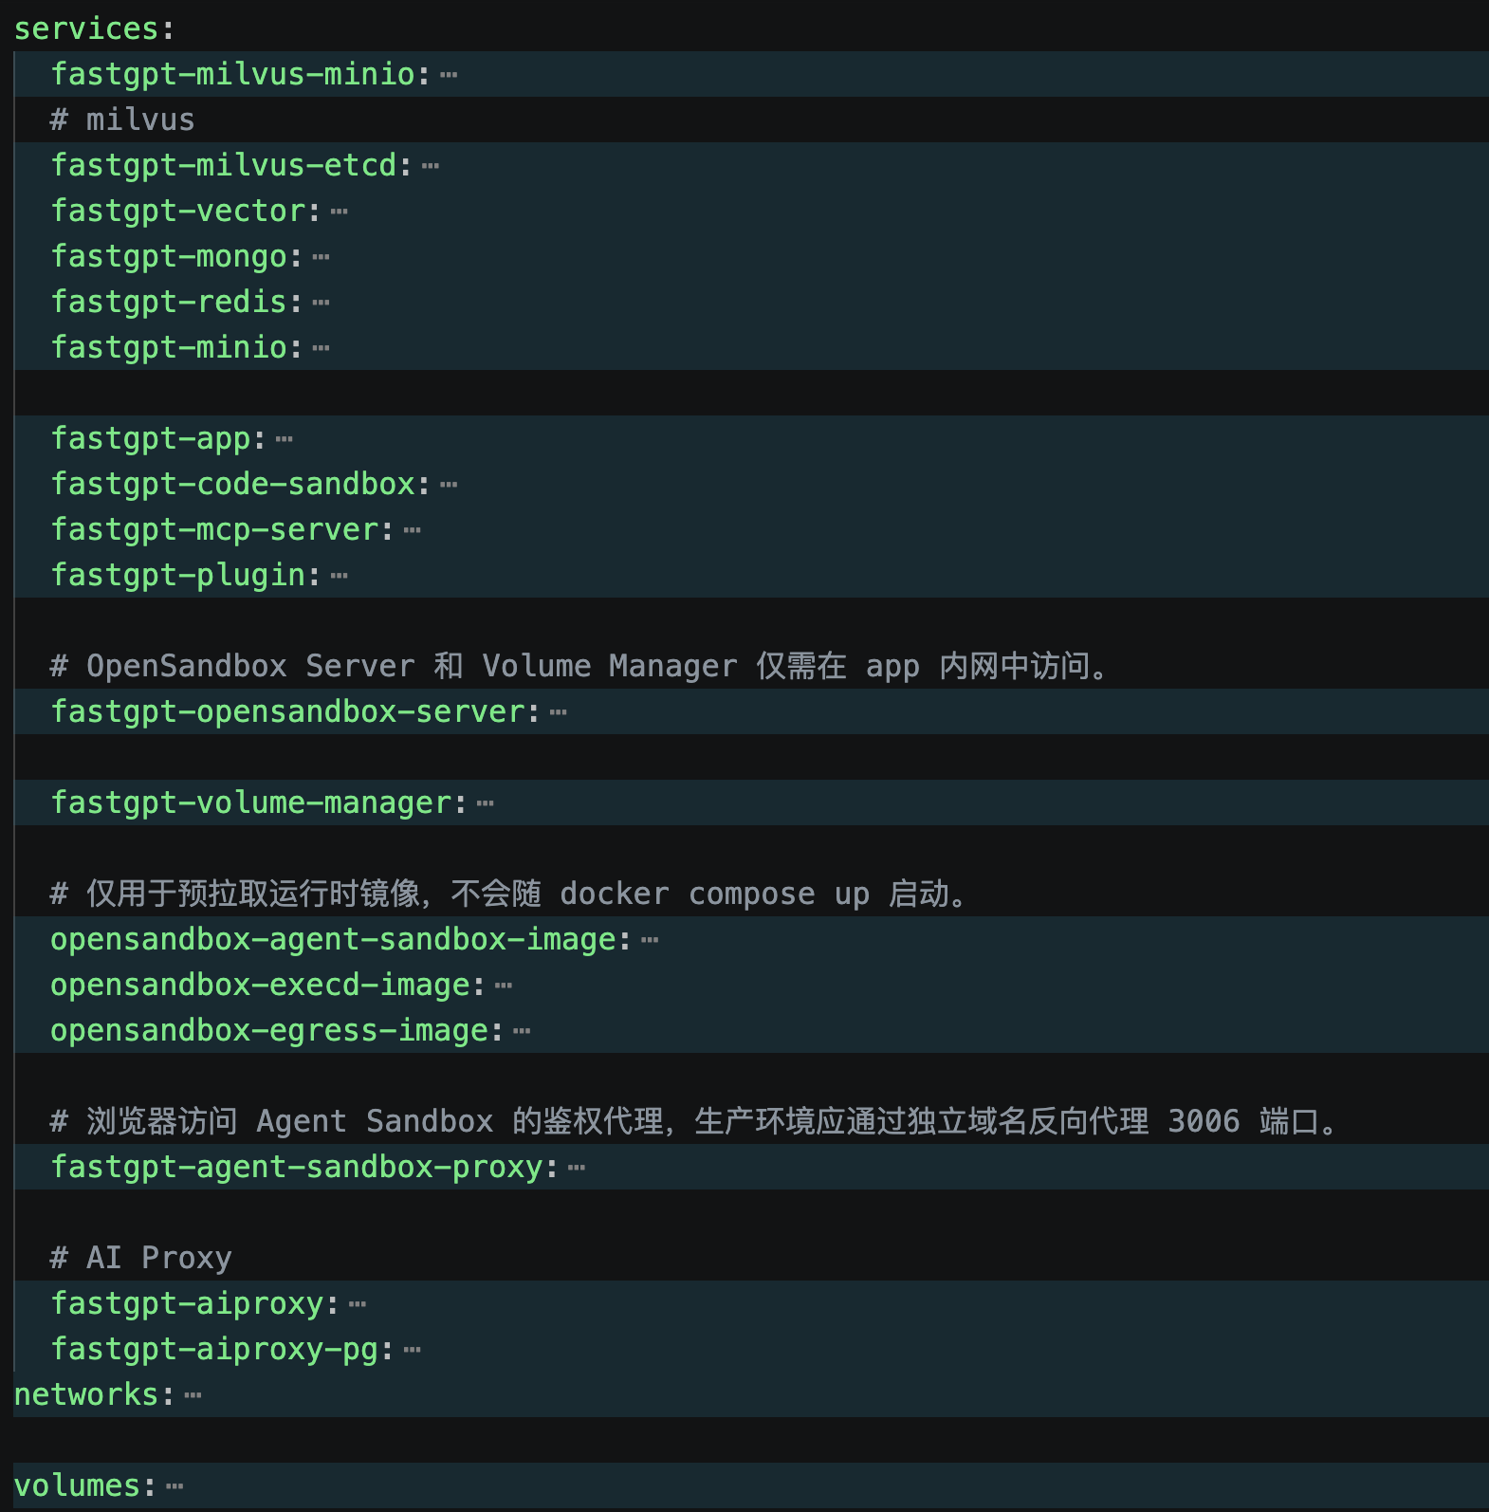Expand the volumes section fold ellipsis
Image resolution: width=1489 pixels, height=1512 pixels.
pyautogui.click(x=175, y=1486)
